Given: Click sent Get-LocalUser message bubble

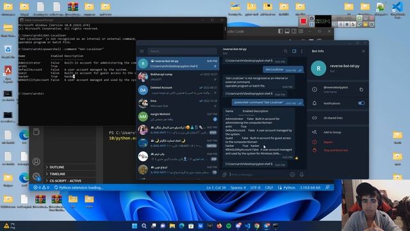Looking at the screenshot, I should click(283, 69).
